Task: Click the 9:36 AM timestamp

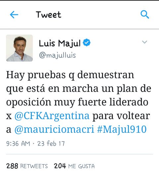Action: pyautogui.click(x=18, y=144)
